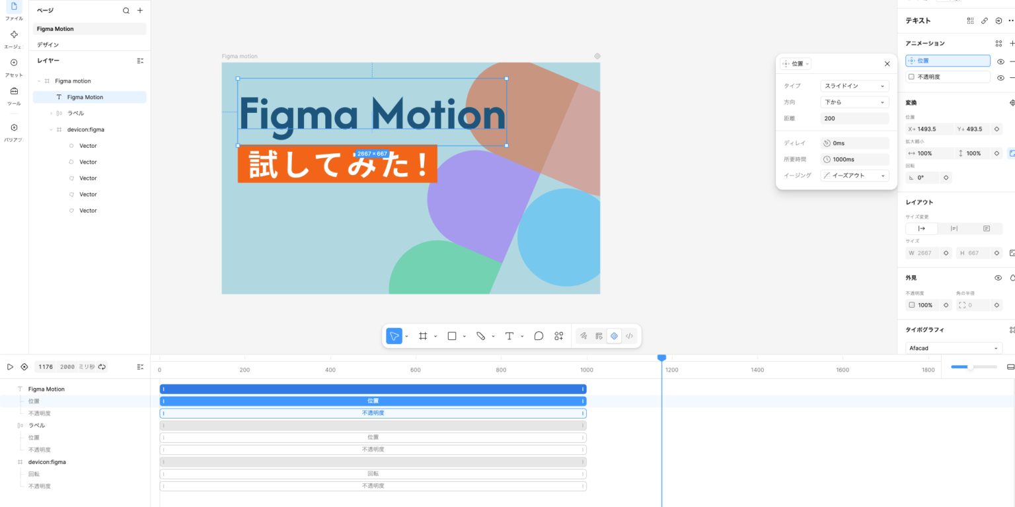Edit the 距離 200 field
The height and width of the screenshot is (507, 1015).
(x=854, y=119)
